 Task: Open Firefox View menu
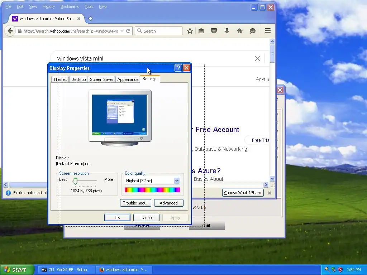(x=33, y=6)
